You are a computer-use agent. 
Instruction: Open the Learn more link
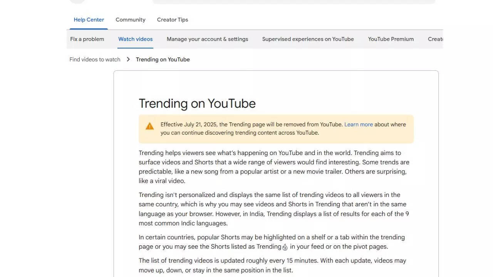click(x=359, y=124)
